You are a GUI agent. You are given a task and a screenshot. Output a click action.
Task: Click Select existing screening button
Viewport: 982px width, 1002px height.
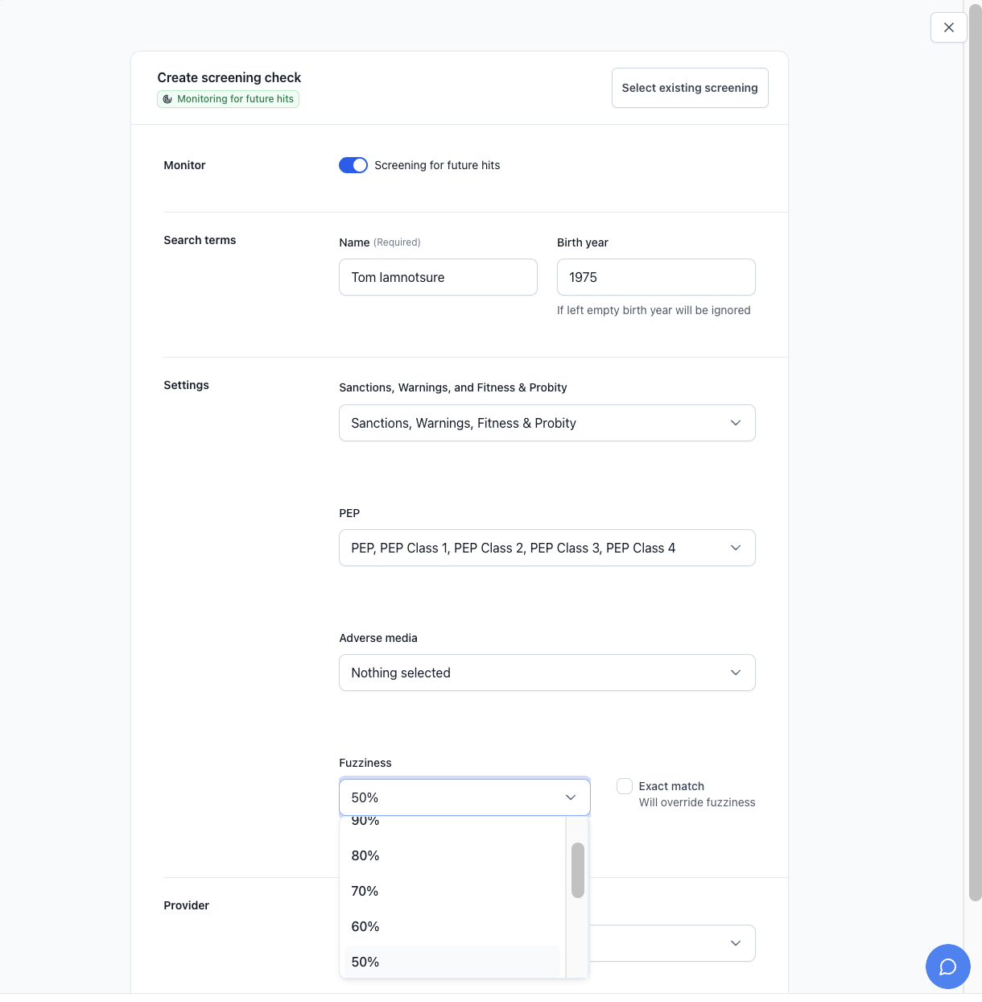click(690, 88)
